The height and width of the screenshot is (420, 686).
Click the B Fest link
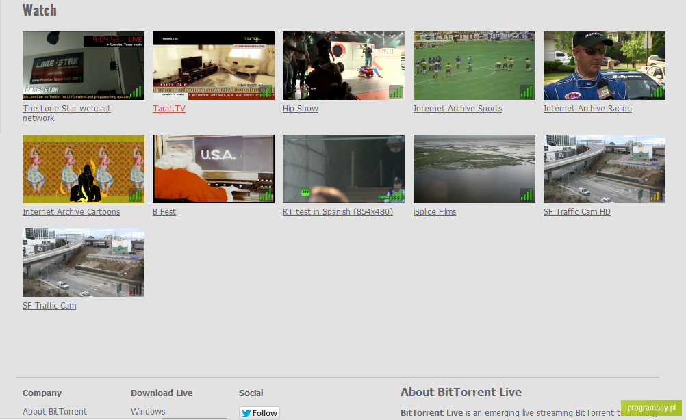pyautogui.click(x=164, y=211)
